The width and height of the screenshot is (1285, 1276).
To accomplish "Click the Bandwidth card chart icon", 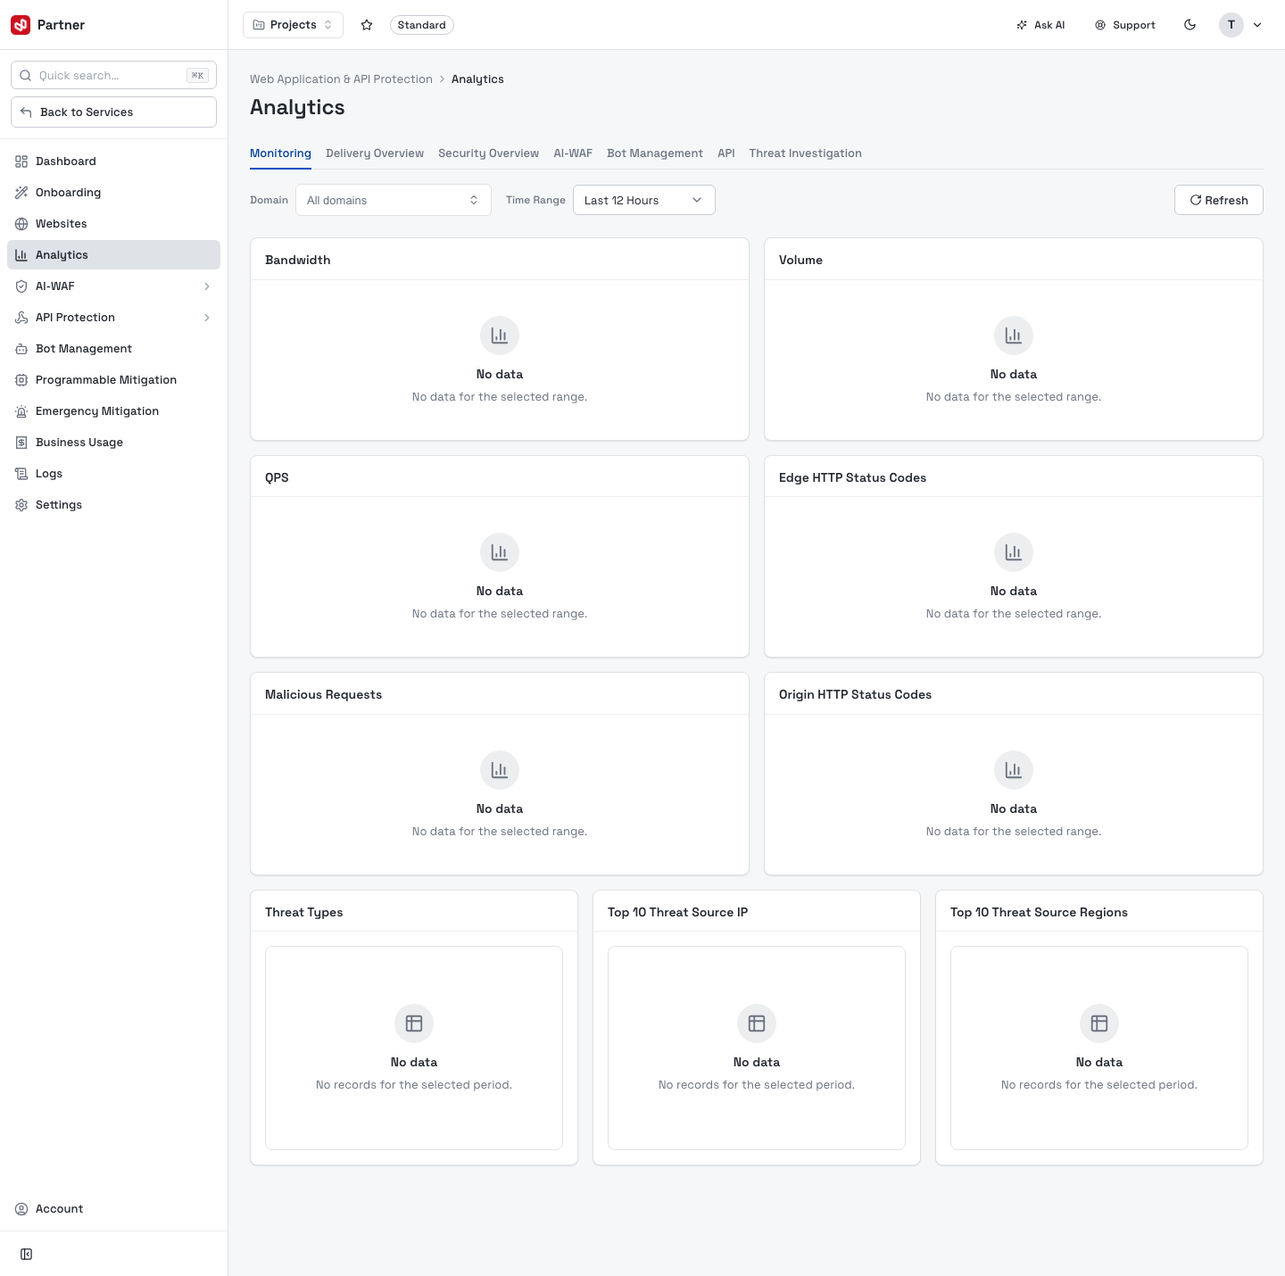I will (500, 336).
